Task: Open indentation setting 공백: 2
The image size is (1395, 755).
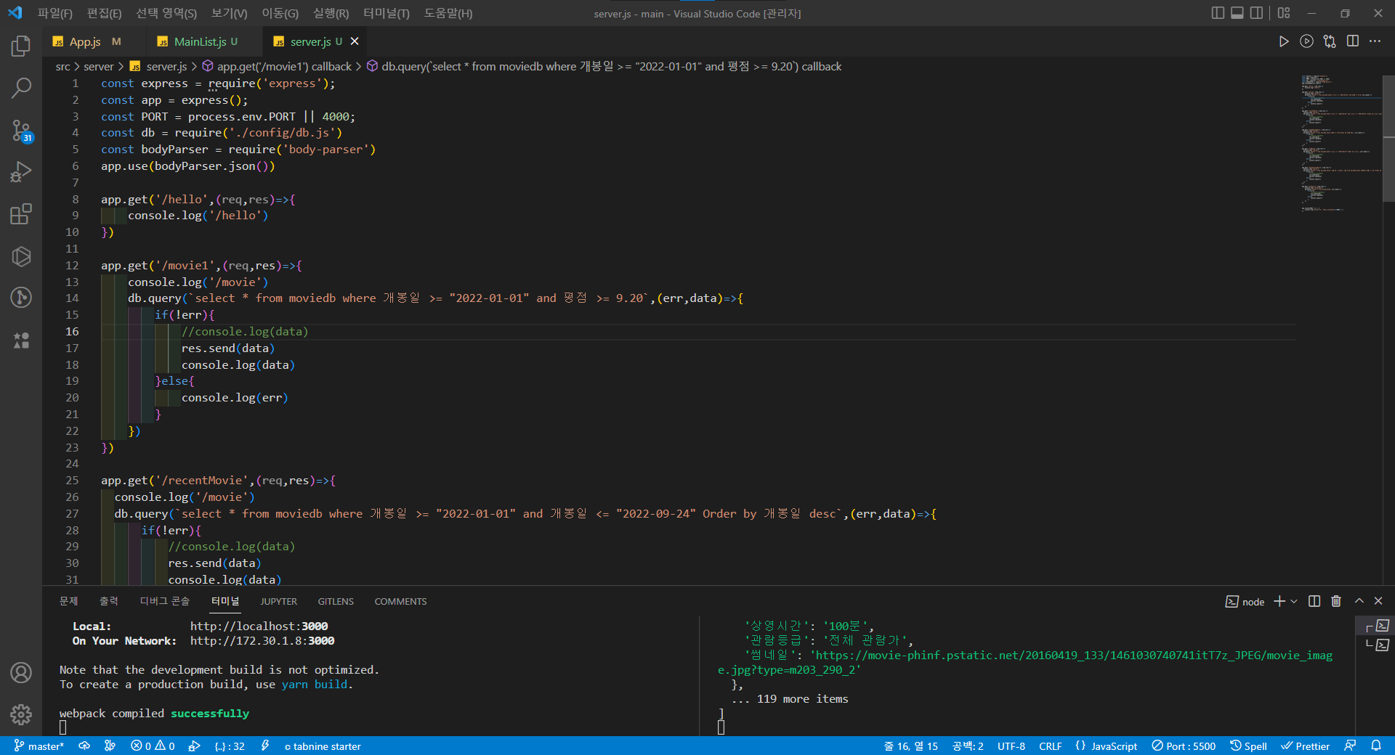Action: tap(968, 746)
